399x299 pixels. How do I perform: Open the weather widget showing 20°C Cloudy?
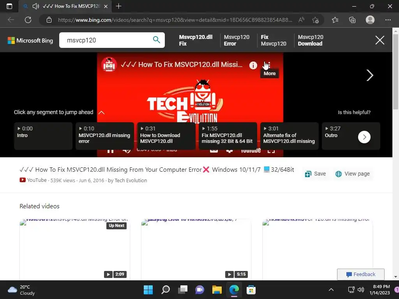point(21,290)
